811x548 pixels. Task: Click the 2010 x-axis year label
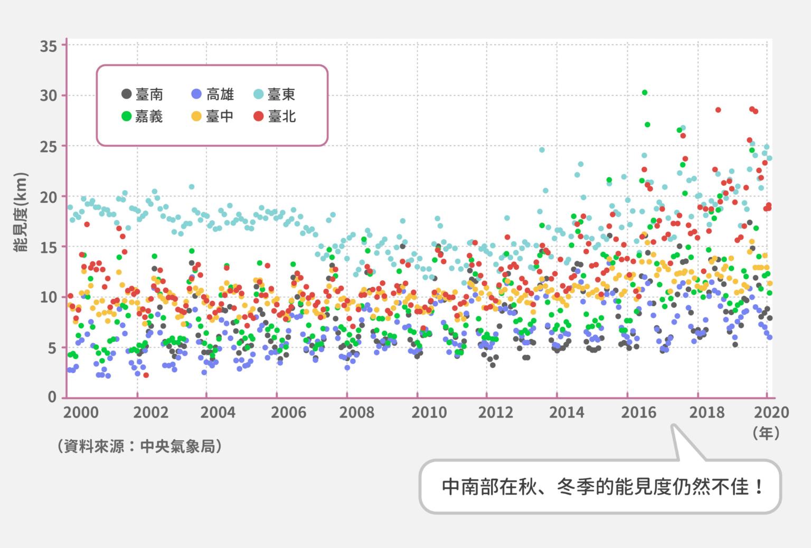(429, 412)
